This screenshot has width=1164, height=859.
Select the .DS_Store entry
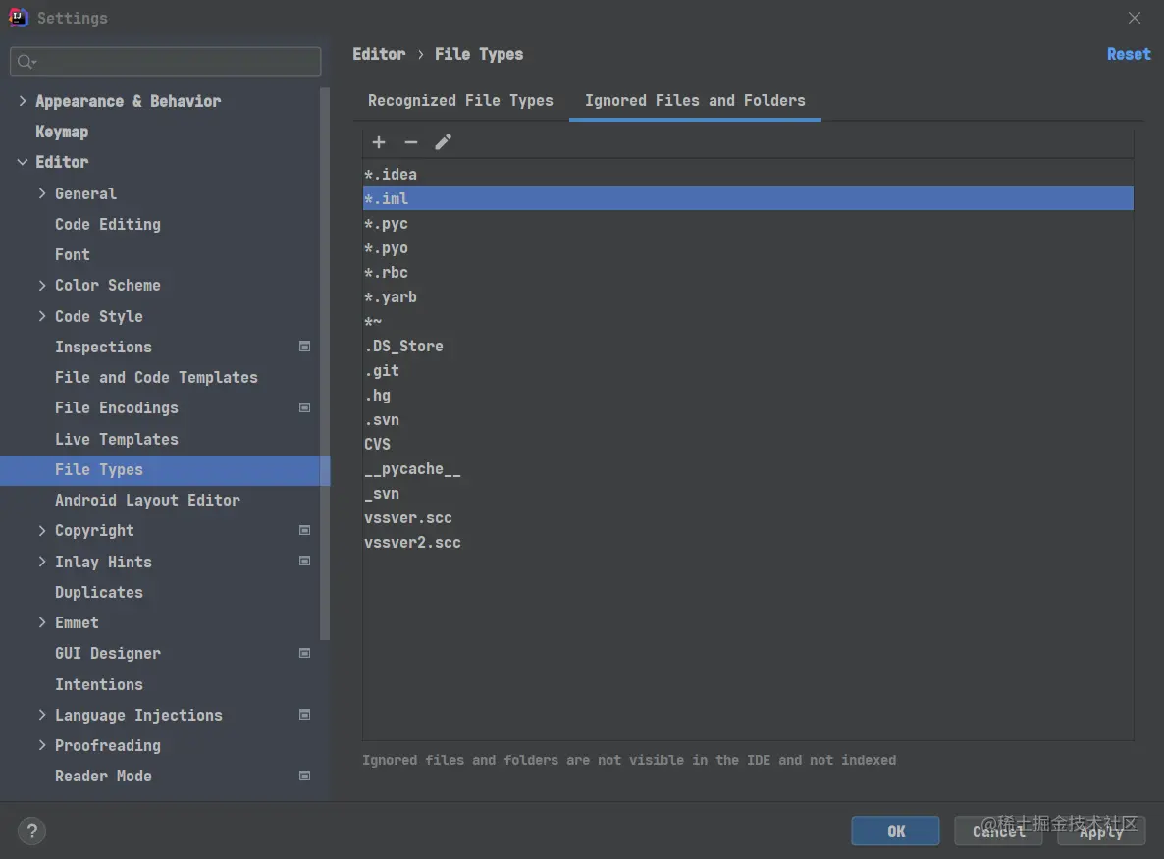(748, 346)
